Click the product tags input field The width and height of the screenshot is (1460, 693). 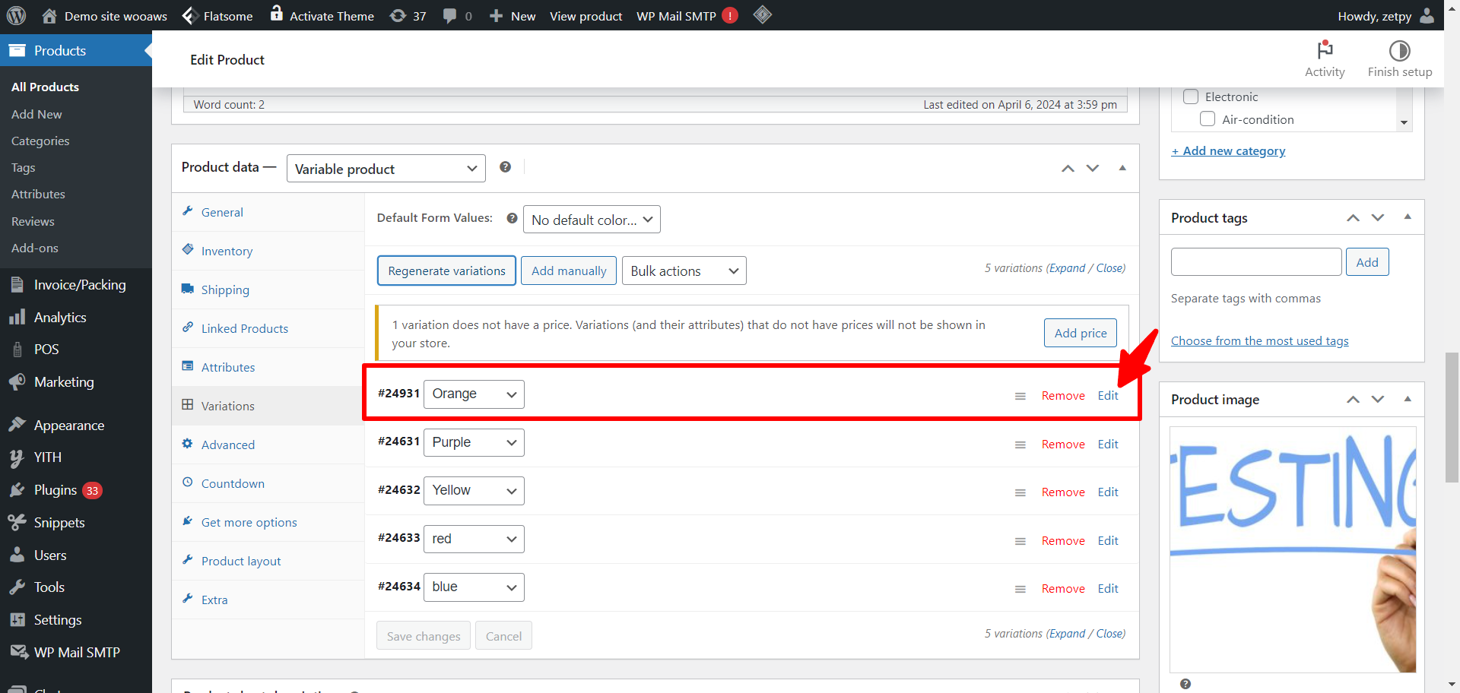1256,262
